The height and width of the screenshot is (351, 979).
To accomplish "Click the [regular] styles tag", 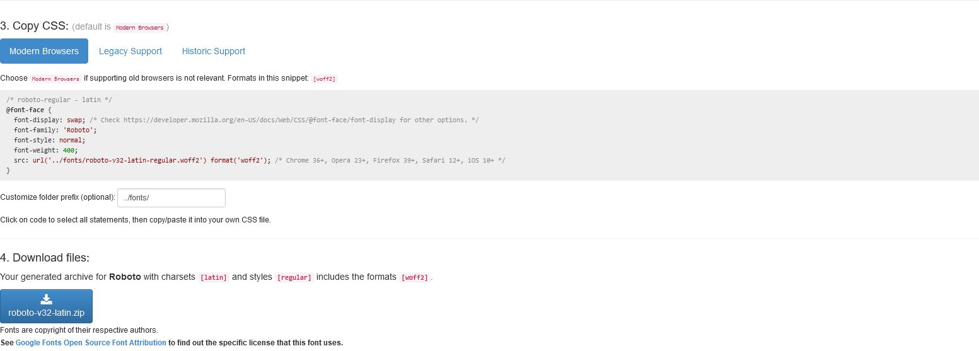I will pyautogui.click(x=294, y=277).
